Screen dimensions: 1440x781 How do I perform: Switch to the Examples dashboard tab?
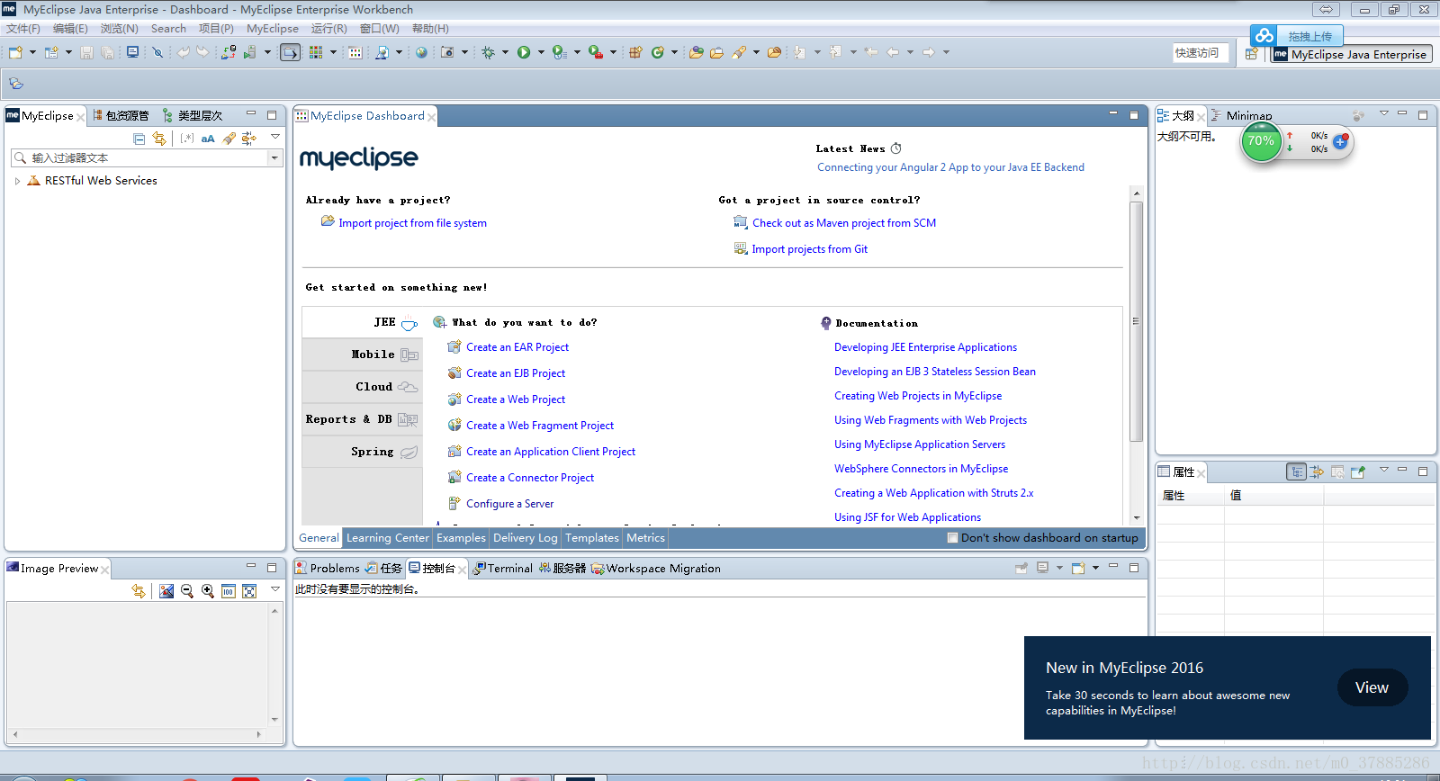point(461,538)
